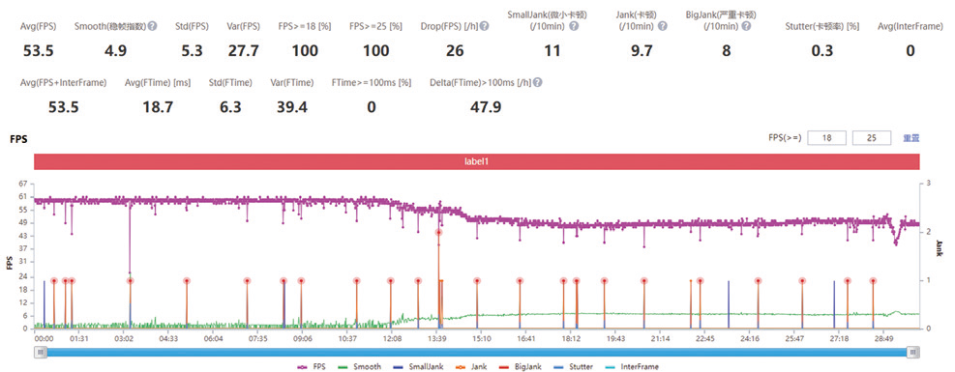Click Delta(FTime) value 47.9

pos(486,107)
